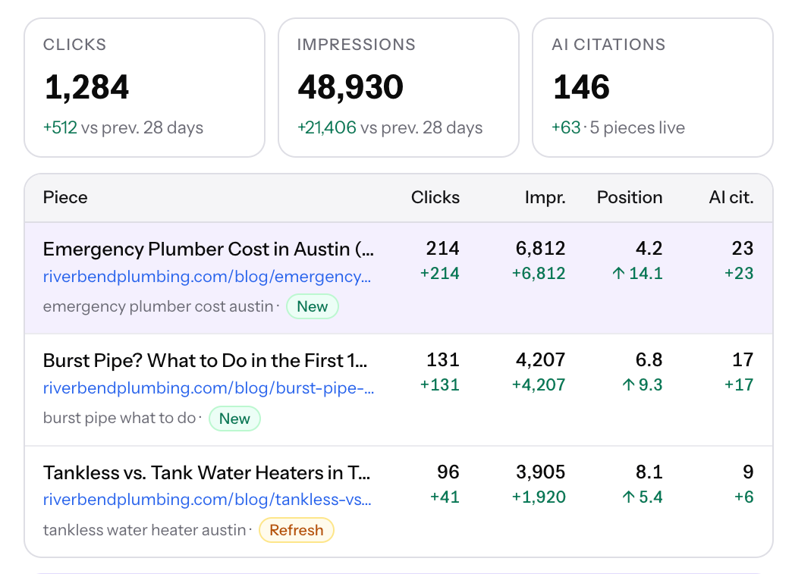Click the 146 AI citations total
Viewport: 792px width, 574px height.
[x=581, y=87]
